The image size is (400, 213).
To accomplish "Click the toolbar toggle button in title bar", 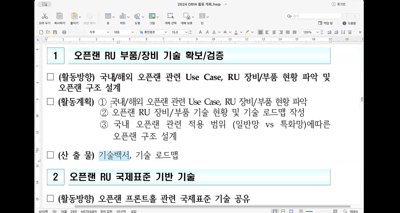I will 45,4.
